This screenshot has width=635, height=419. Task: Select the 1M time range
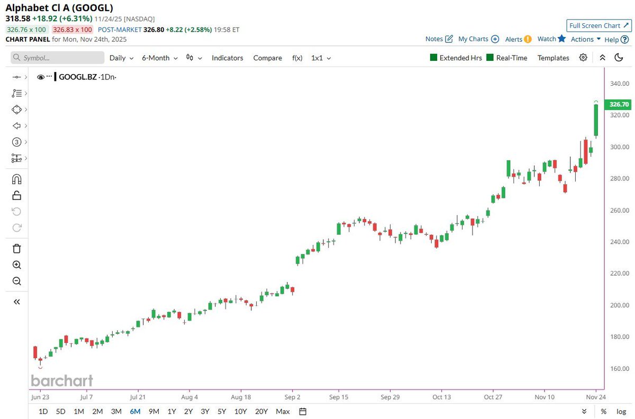click(x=78, y=411)
